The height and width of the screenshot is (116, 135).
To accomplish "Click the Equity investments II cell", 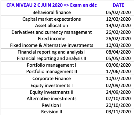I will pos(51,92).
